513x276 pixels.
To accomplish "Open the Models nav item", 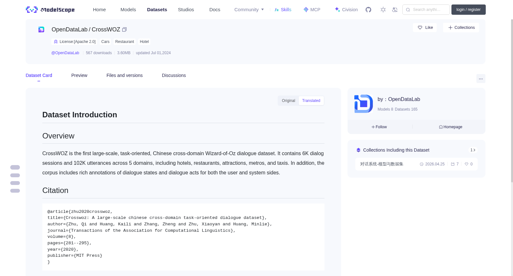I will (x=128, y=10).
